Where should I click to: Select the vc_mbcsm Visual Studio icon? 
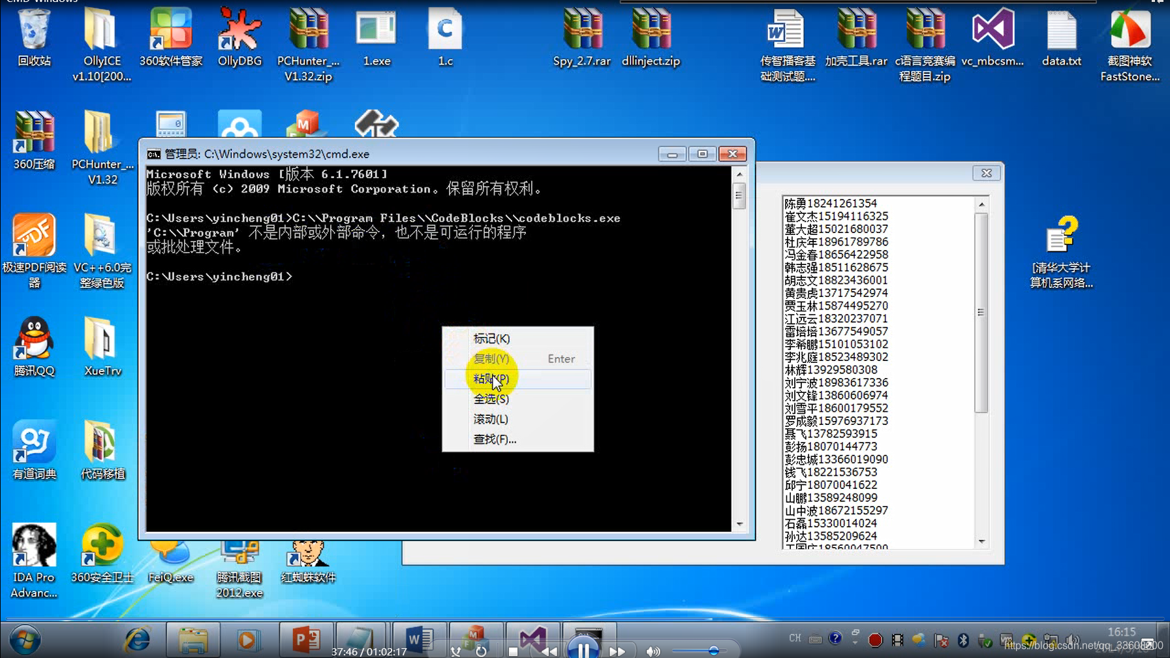point(993,37)
